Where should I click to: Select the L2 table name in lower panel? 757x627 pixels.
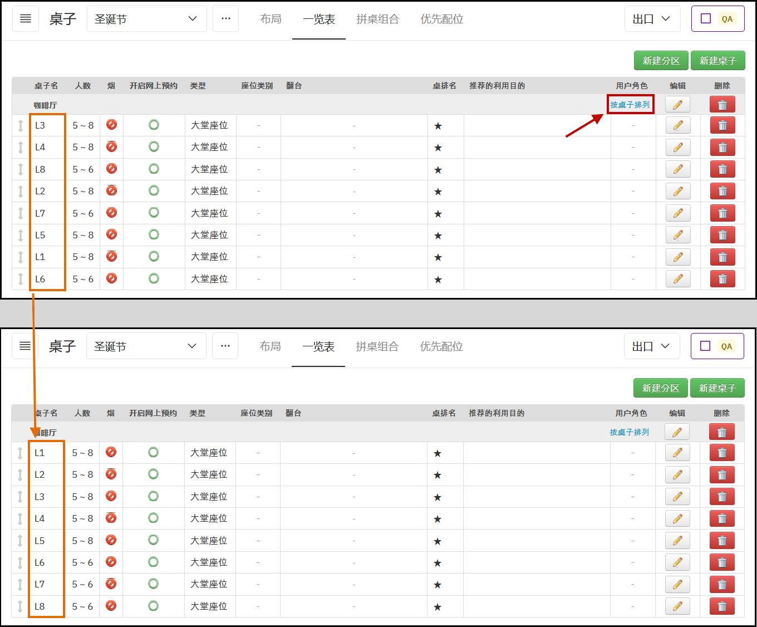(40, 475)
